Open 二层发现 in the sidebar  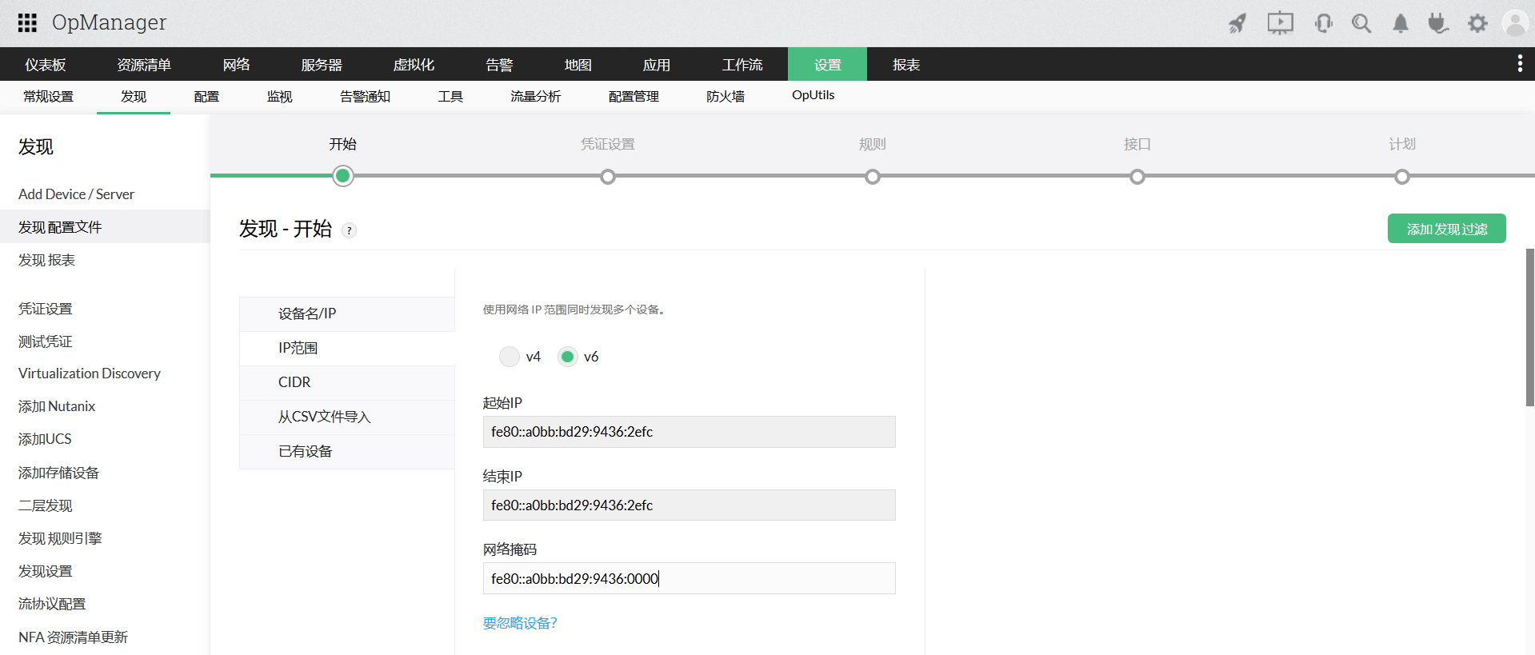pyautogui.click(x=46, y=505)
